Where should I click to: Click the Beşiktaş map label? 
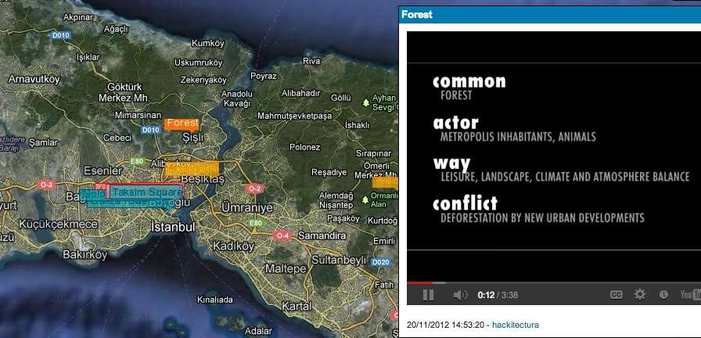click(x=203, y=179)
